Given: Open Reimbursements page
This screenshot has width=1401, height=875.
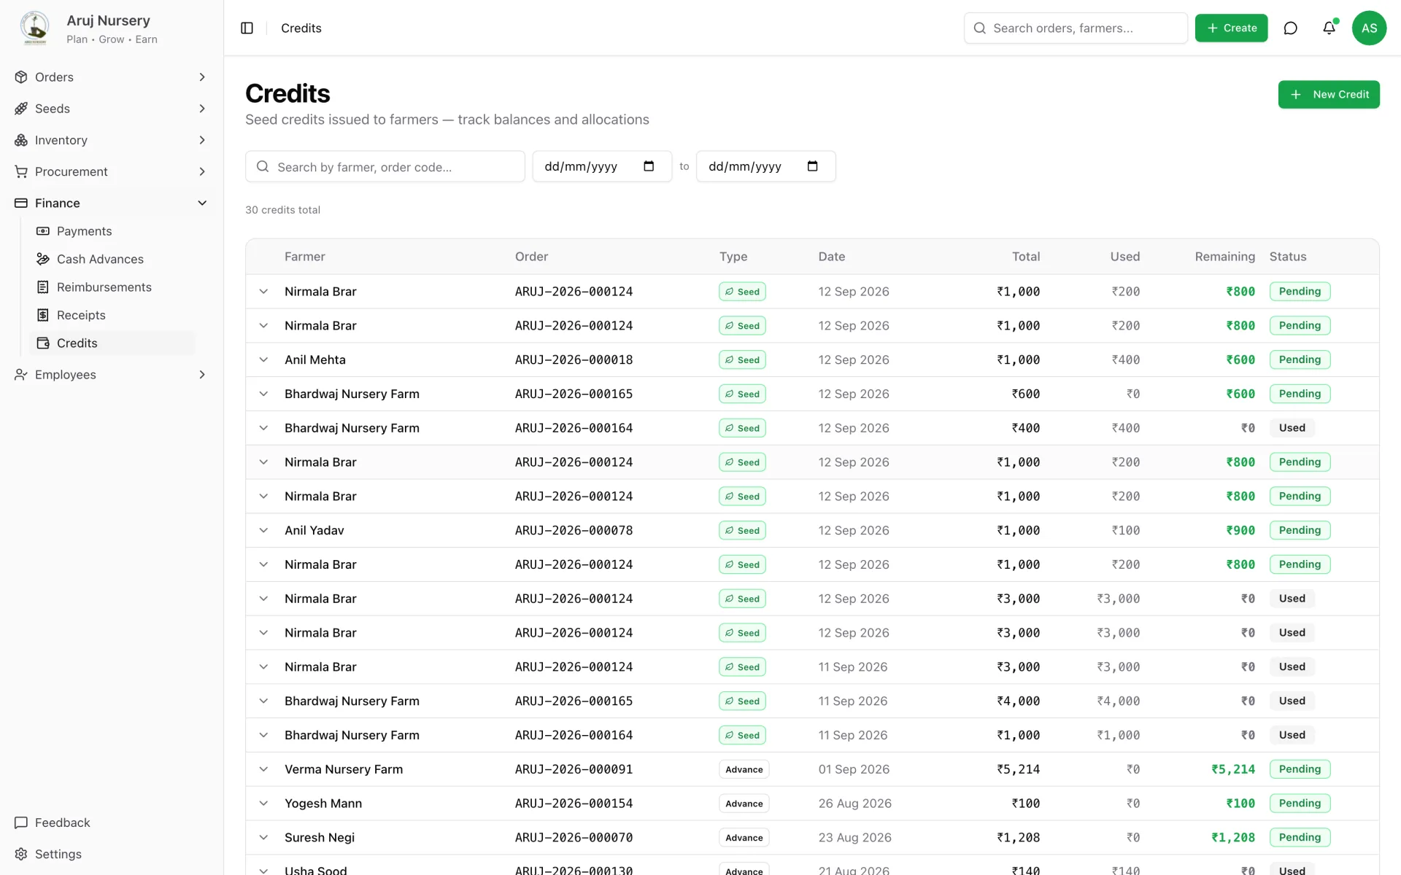Looking at the screenshot, I should tap(112, 287).
